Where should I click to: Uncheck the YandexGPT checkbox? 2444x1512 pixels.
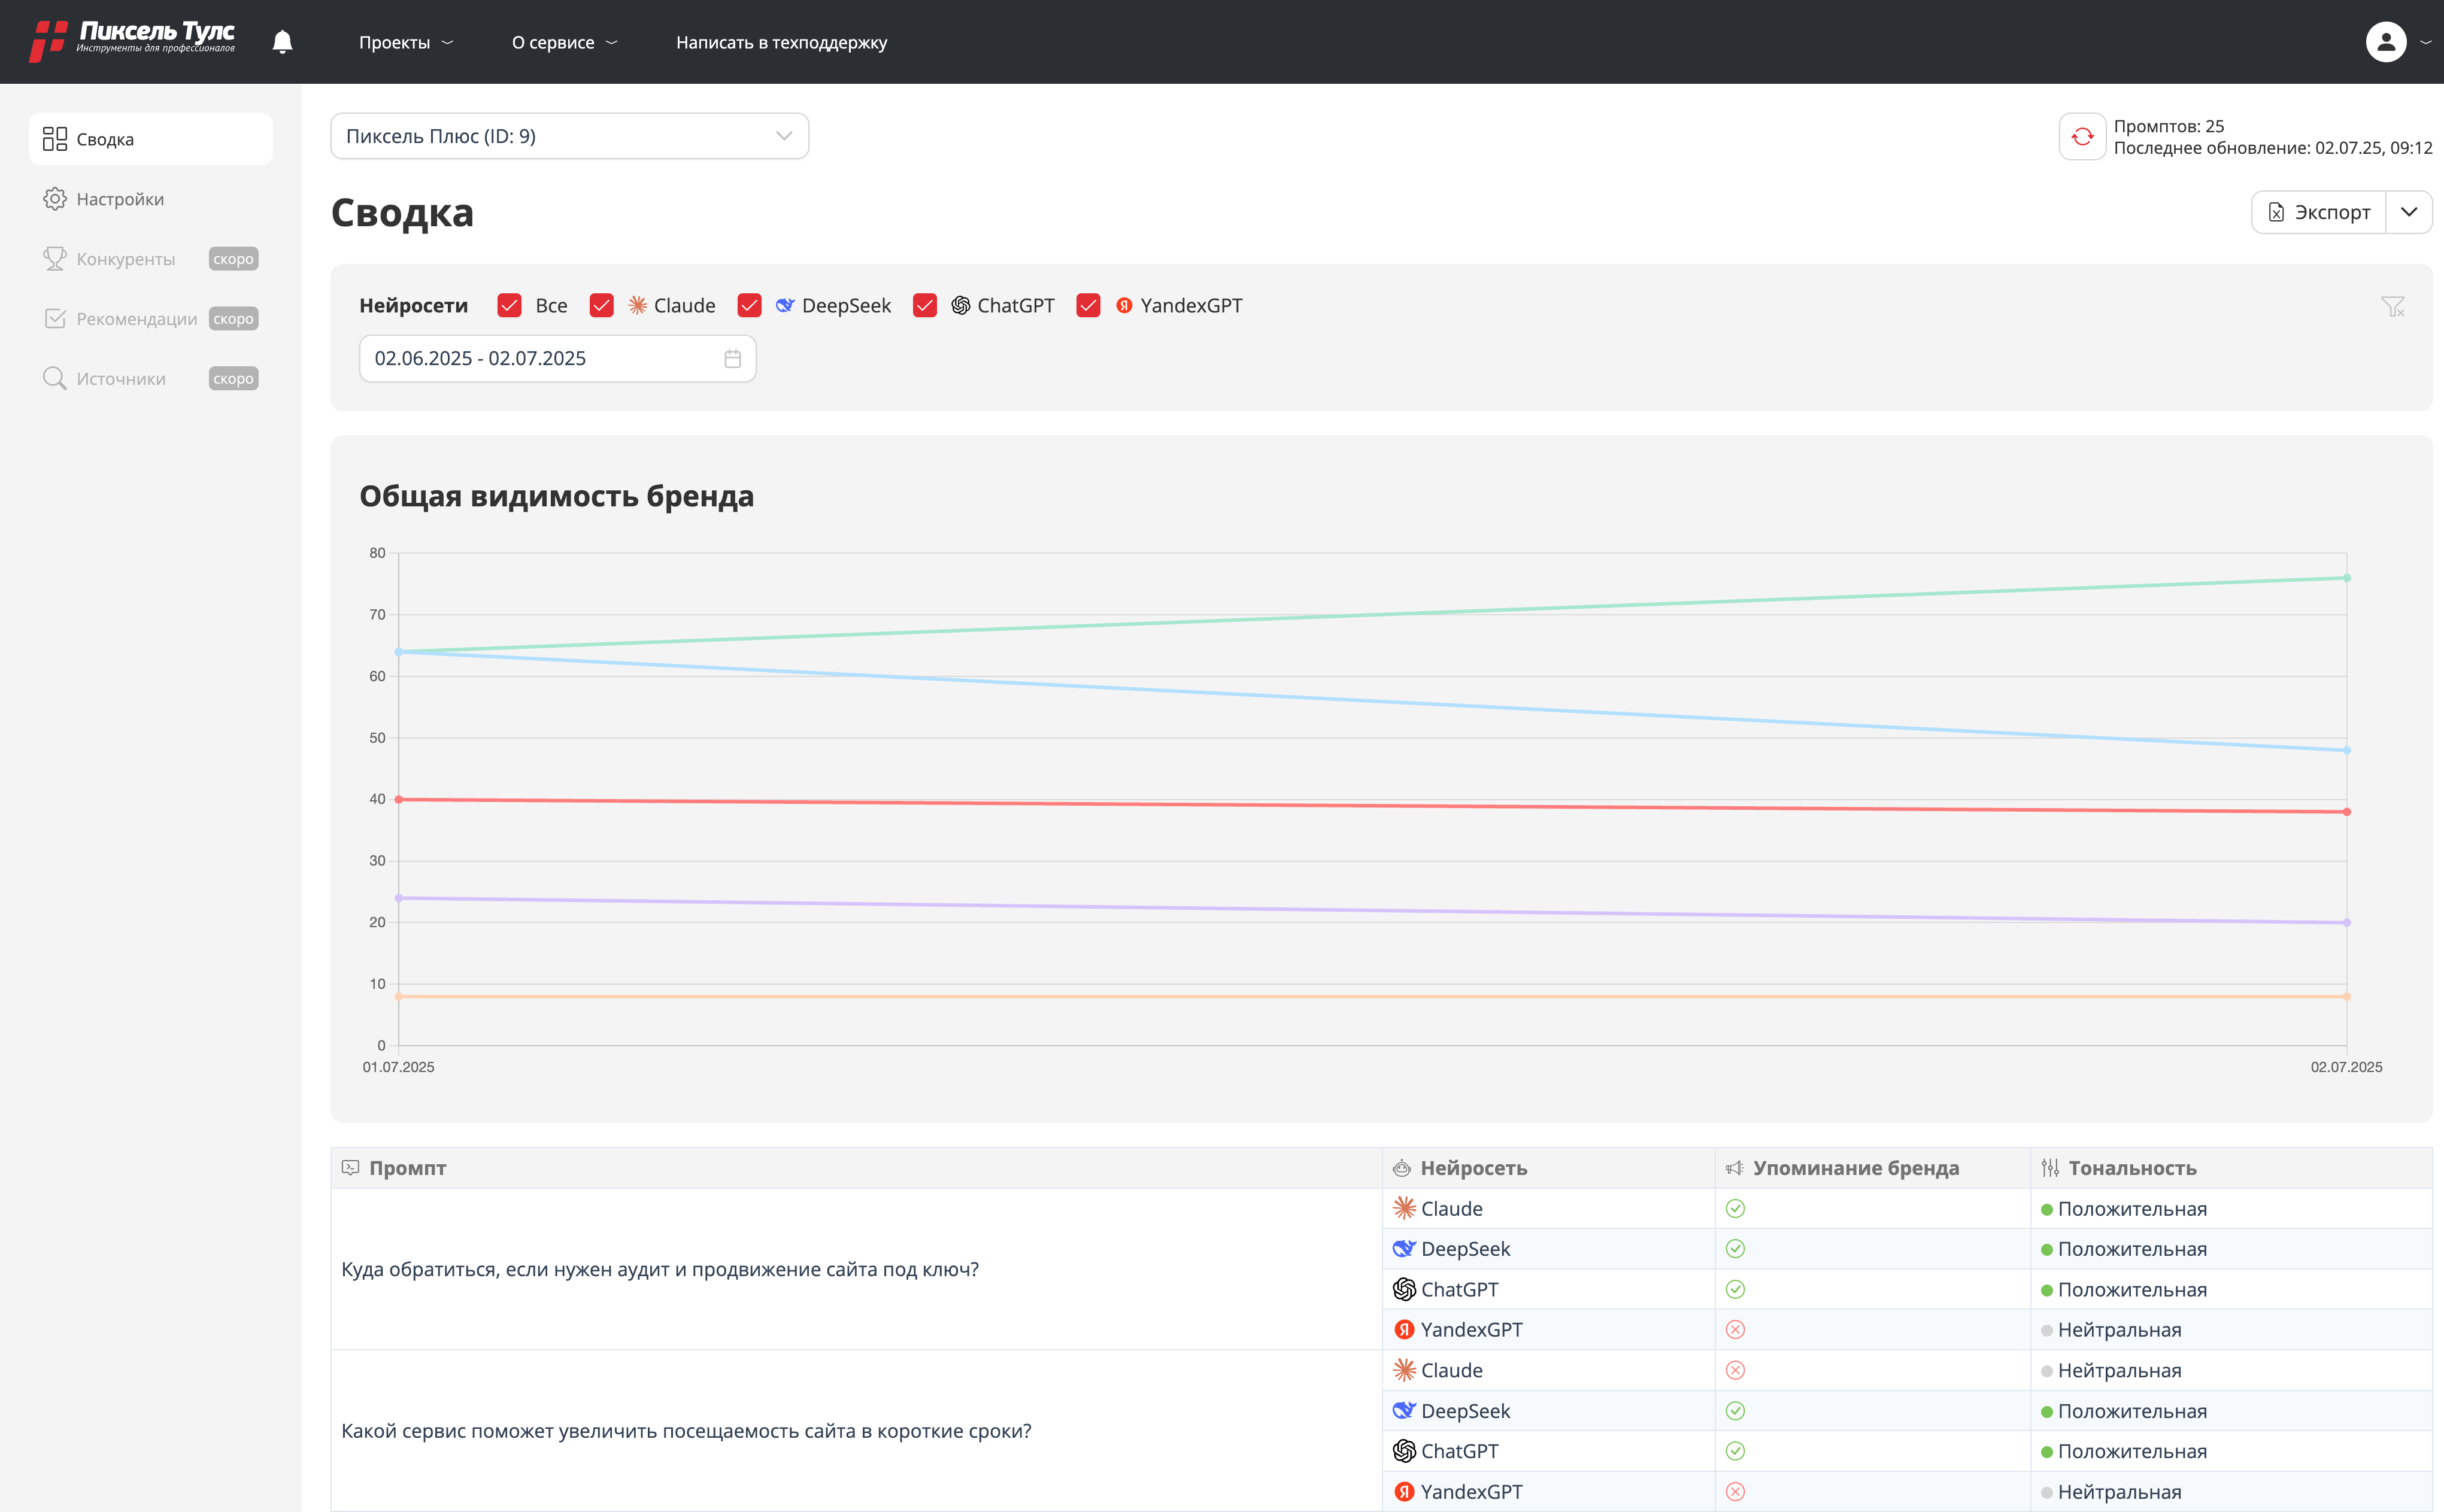[1088, 306]
